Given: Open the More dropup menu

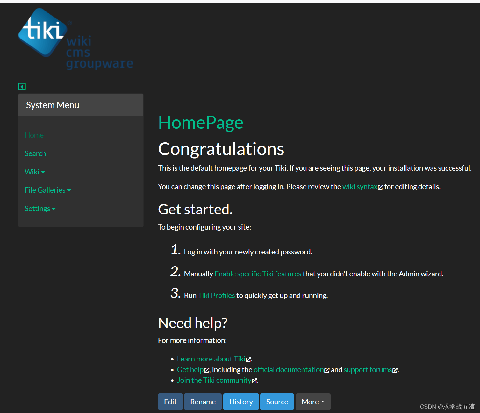Looking at the screenshot, I should (313, 402).
